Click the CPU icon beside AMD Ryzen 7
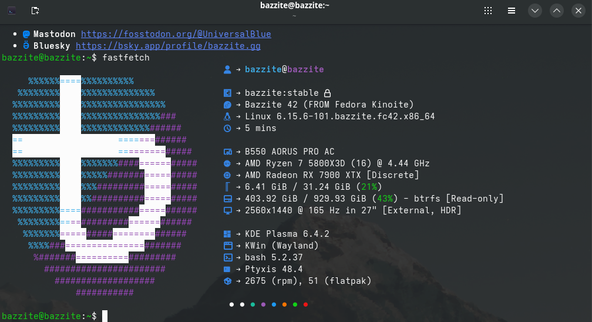Screen dimensions: 592x322 227,163
